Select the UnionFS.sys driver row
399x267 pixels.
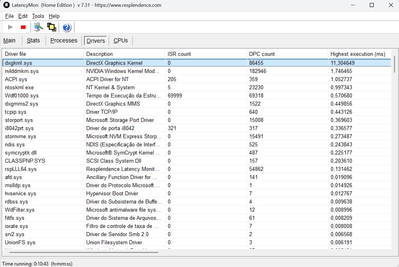coord(197,242)
